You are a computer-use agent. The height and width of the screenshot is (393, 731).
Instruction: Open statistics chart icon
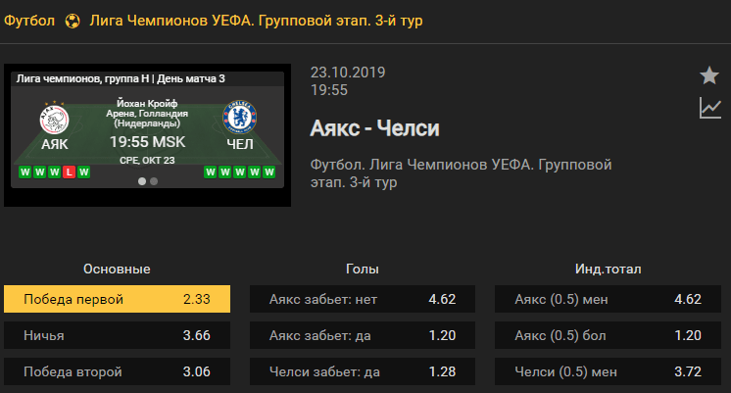click(x=710, y=108)
